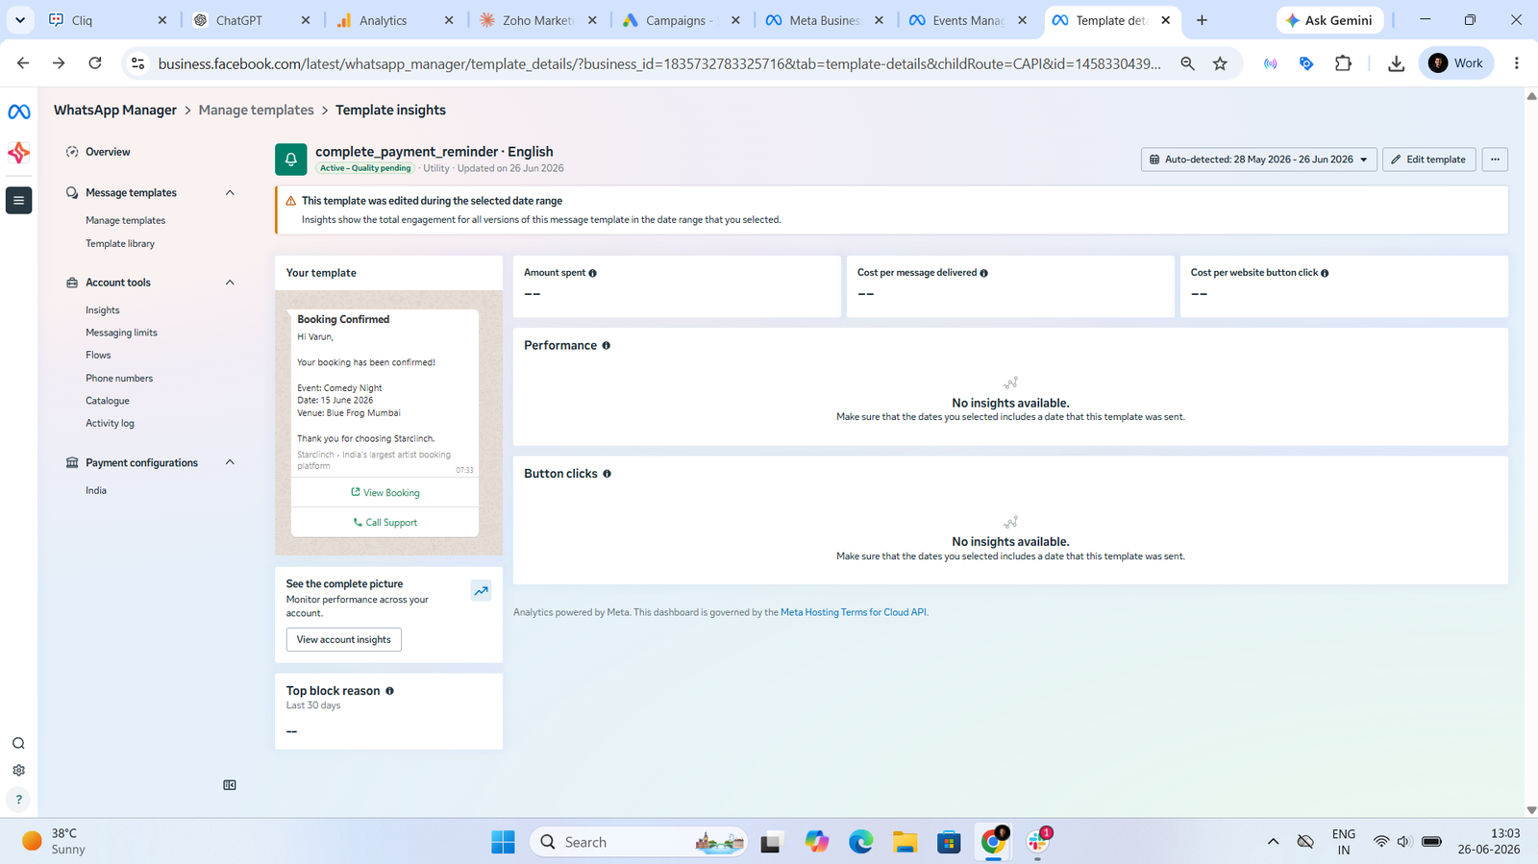Image resolution: width=1538 pixels, height=864 pixels.
Task: Open Messaging limits in the sidebar
Action: 121,333
